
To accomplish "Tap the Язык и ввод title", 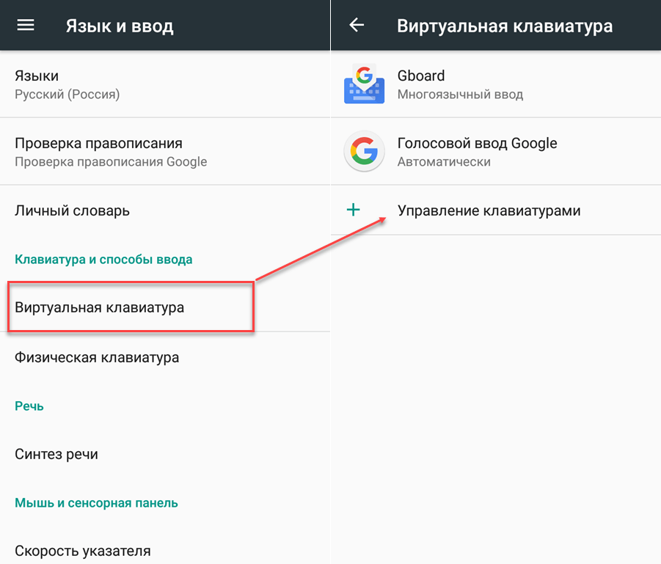I will point(120,26).
